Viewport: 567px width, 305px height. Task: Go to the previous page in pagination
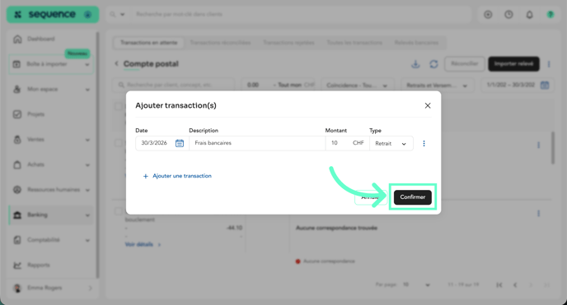pyautogui.click(x=515, y=285)
